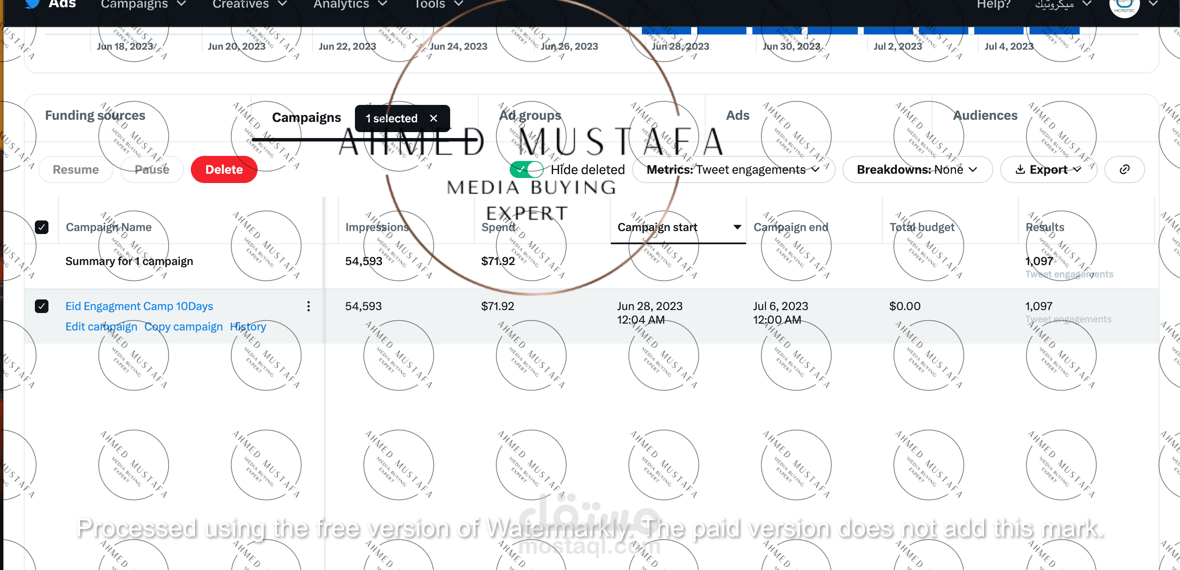Screen dimensions: 1180x570
Task: Open the Export dropdown
Action: tap(1049, 169)
